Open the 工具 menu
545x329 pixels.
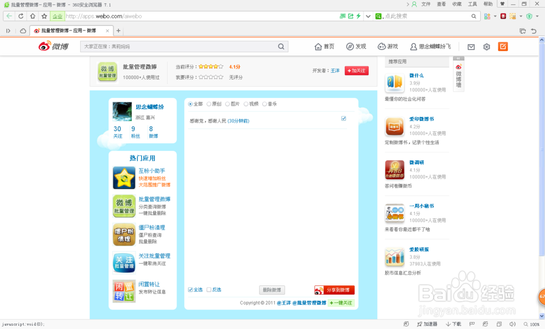473,4
